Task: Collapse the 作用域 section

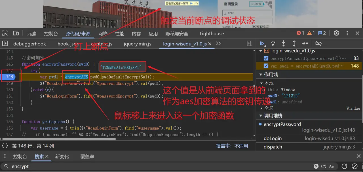Action: [x=261, y=75]
